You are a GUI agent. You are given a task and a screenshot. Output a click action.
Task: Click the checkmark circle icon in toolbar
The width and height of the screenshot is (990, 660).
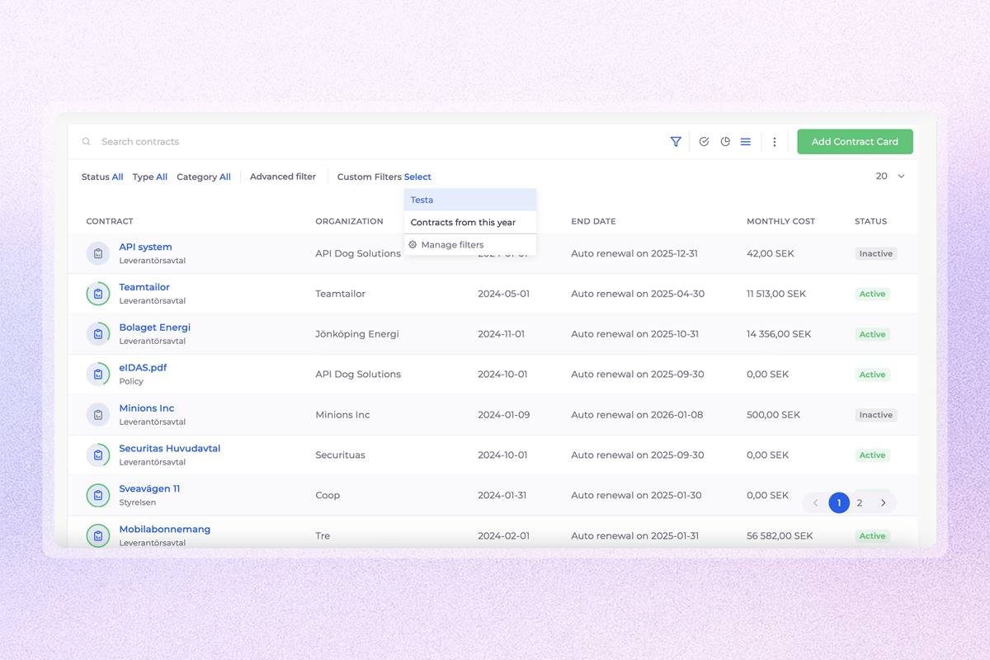point(704,142)
